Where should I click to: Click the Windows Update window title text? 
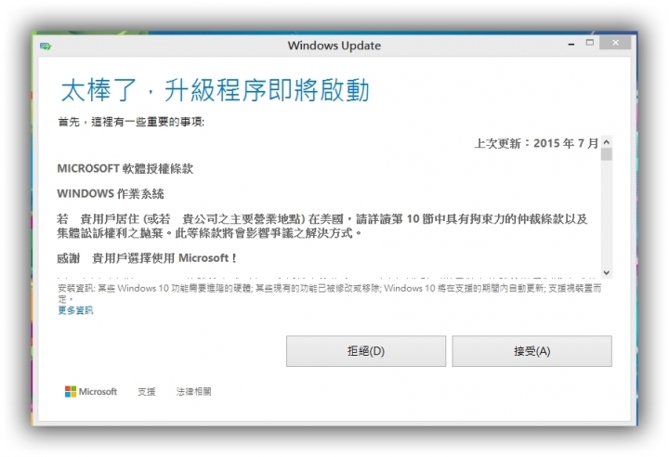pos(334,46)
